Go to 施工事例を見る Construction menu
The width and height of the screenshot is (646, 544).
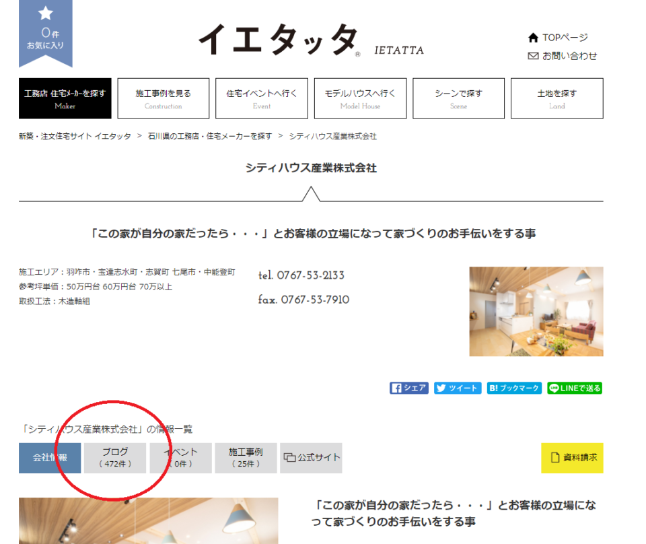(x=163, y=98)
